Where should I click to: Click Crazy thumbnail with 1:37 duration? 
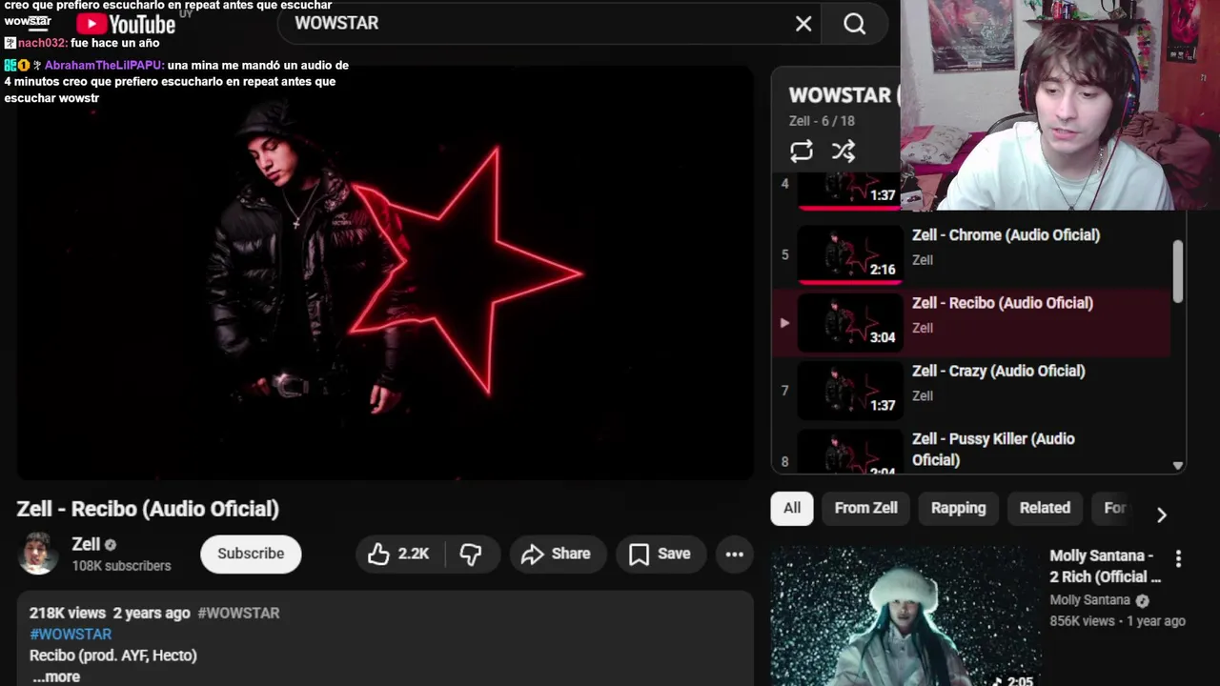[850, 390]
